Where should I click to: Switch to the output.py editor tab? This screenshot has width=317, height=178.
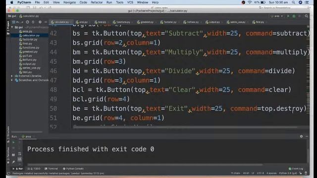[213, 22]
